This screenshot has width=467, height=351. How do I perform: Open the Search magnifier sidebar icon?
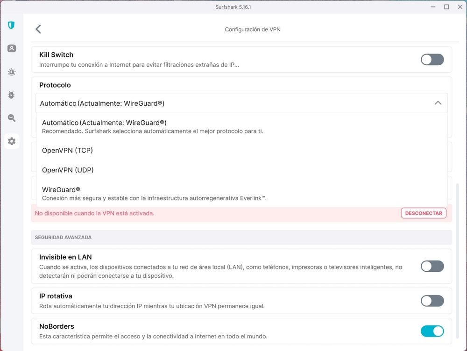click(12, 118)
